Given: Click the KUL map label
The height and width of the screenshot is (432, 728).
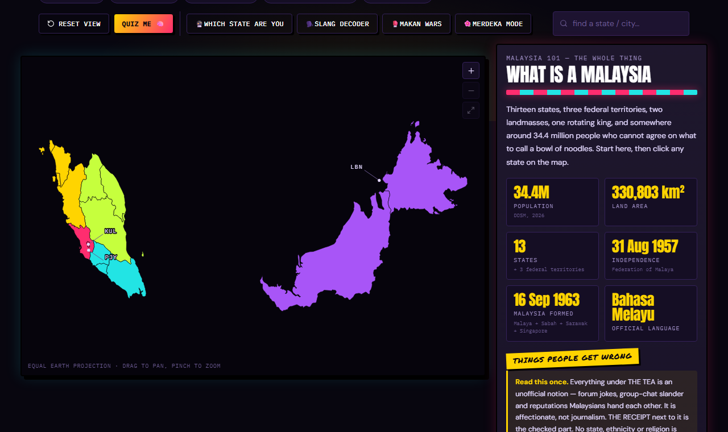Looking at the screenshot, I should [110, 231].
